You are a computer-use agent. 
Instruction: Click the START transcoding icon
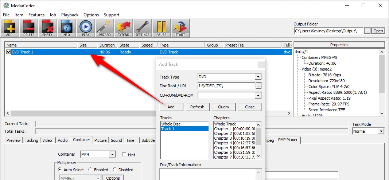pos(180,28)
